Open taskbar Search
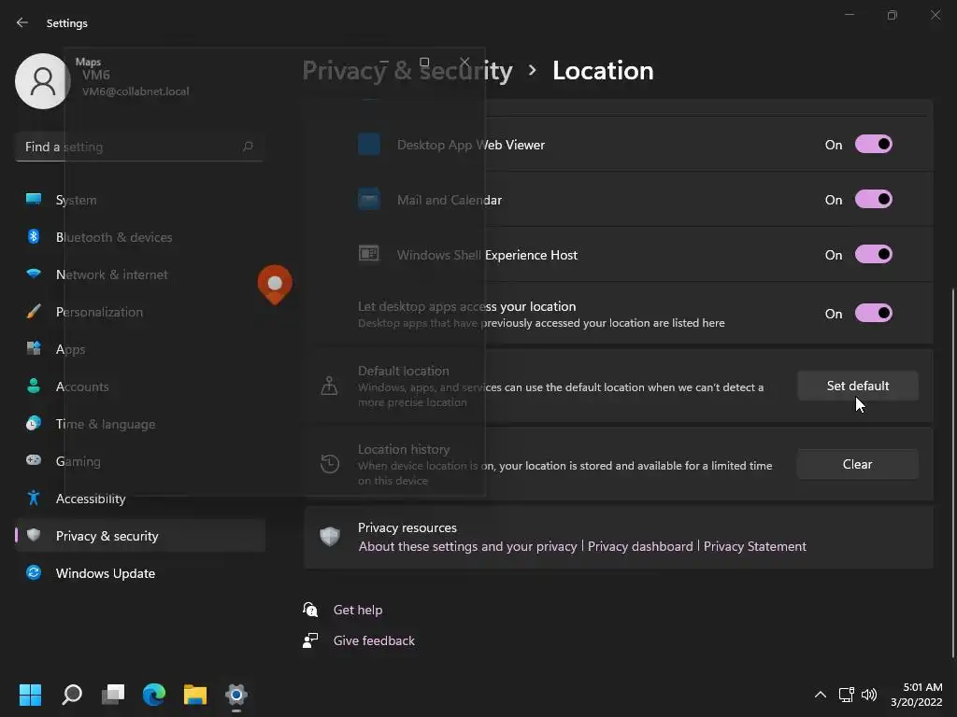The image size is (957, 717). coord(72,695)
